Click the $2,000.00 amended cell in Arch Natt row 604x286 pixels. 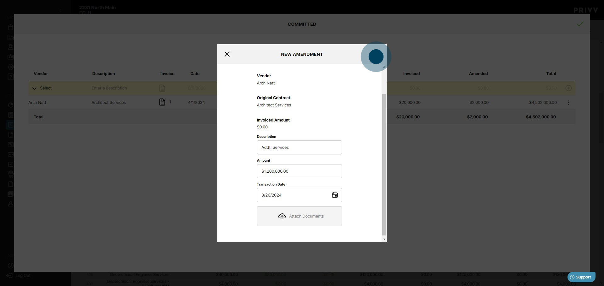tap(479, 103)
